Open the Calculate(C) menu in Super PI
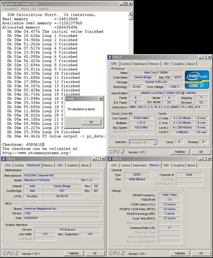The height and width of the screenshot is (258, 213). 10,9
